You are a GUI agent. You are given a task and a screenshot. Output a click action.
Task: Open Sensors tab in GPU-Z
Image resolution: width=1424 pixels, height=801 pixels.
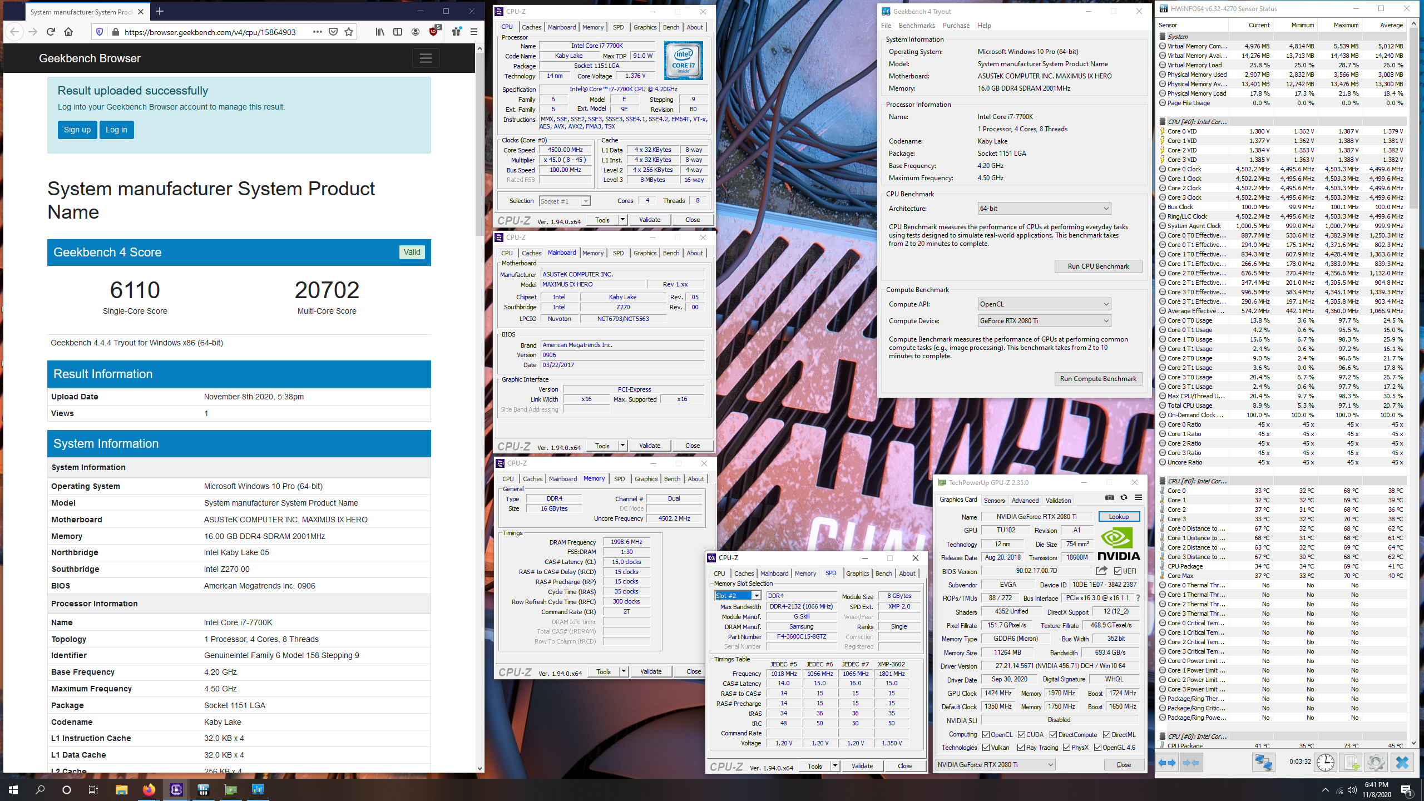tap(994, 500)
